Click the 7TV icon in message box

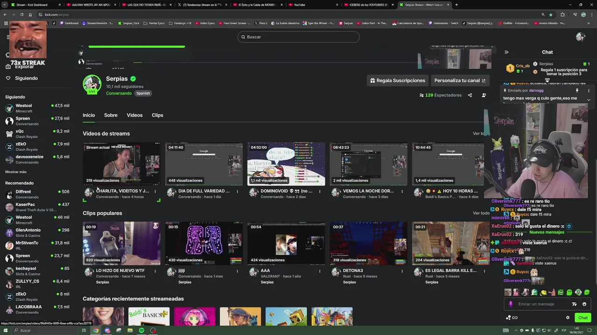pyautogui.click(x=574, y=304)
